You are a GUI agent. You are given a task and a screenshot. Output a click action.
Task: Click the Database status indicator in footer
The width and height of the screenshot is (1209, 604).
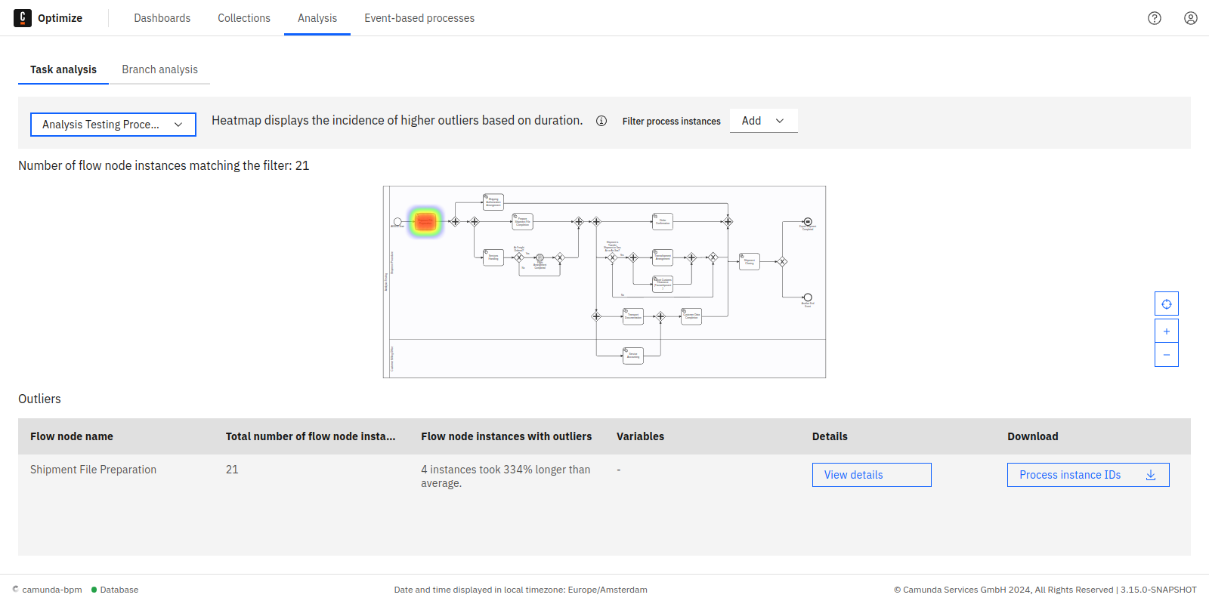(x=115, y=590)
